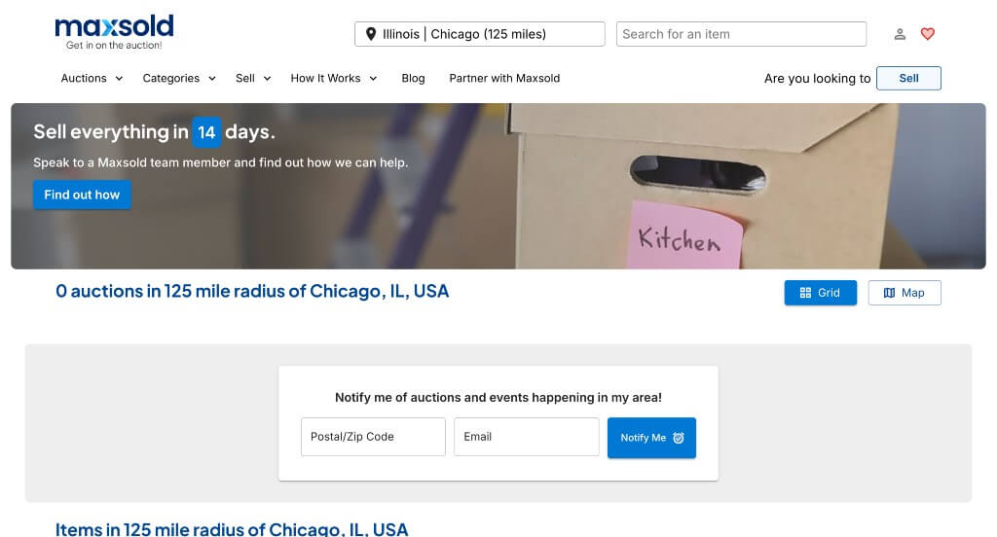The width and height of the screenshot is (997, 537).
Task: Open the Blog page
Action: pyautogui.click(x=413, y=78)
